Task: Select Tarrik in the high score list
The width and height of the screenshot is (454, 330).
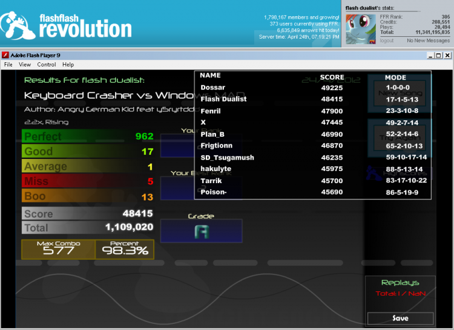Action: coord(211,181)
